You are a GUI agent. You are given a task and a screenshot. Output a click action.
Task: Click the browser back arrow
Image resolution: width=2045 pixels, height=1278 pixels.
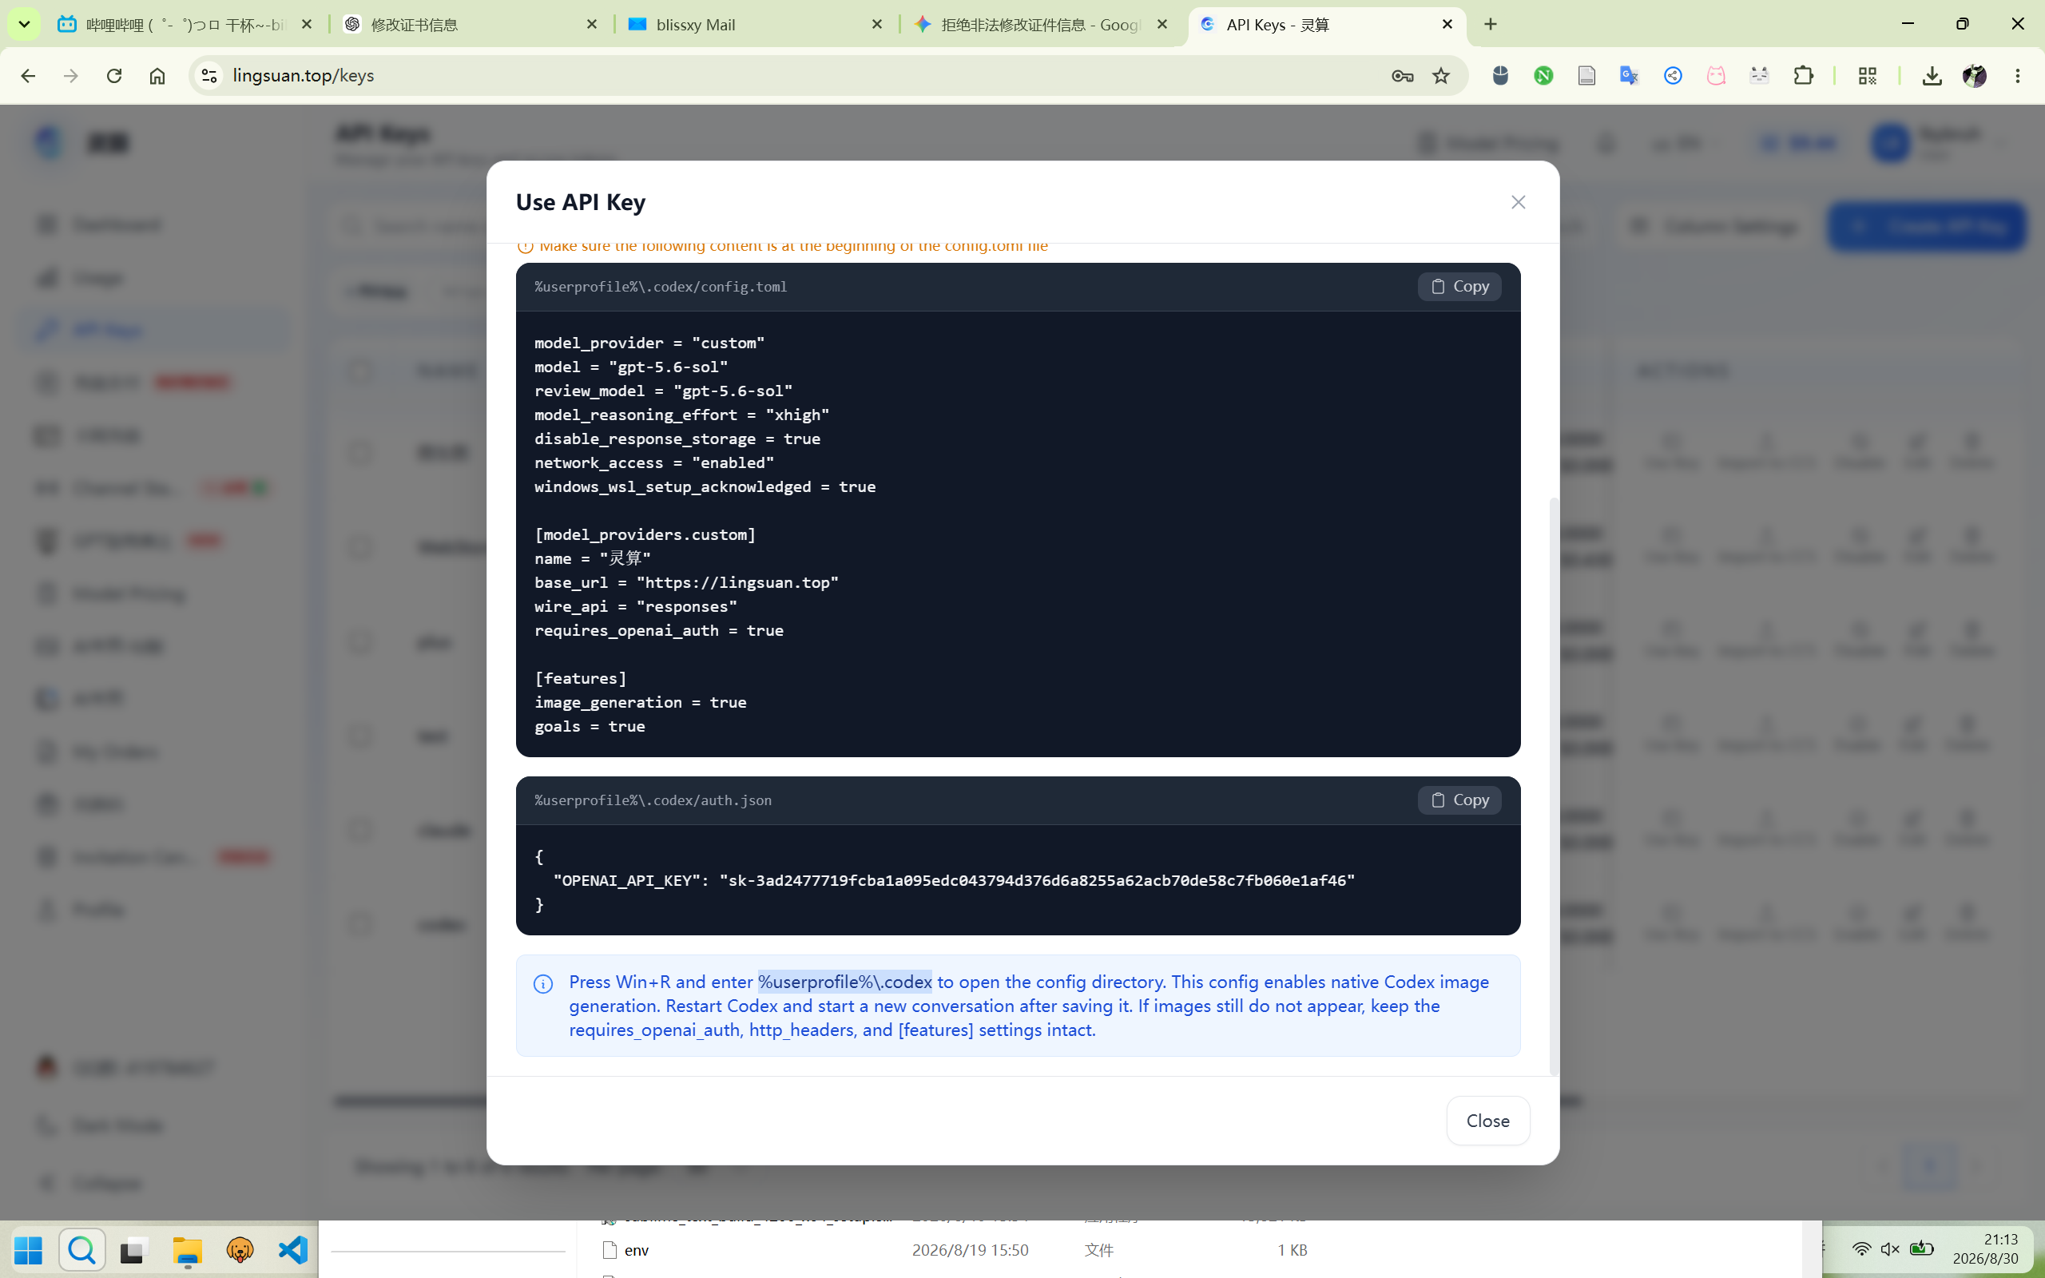coord(28,76)
